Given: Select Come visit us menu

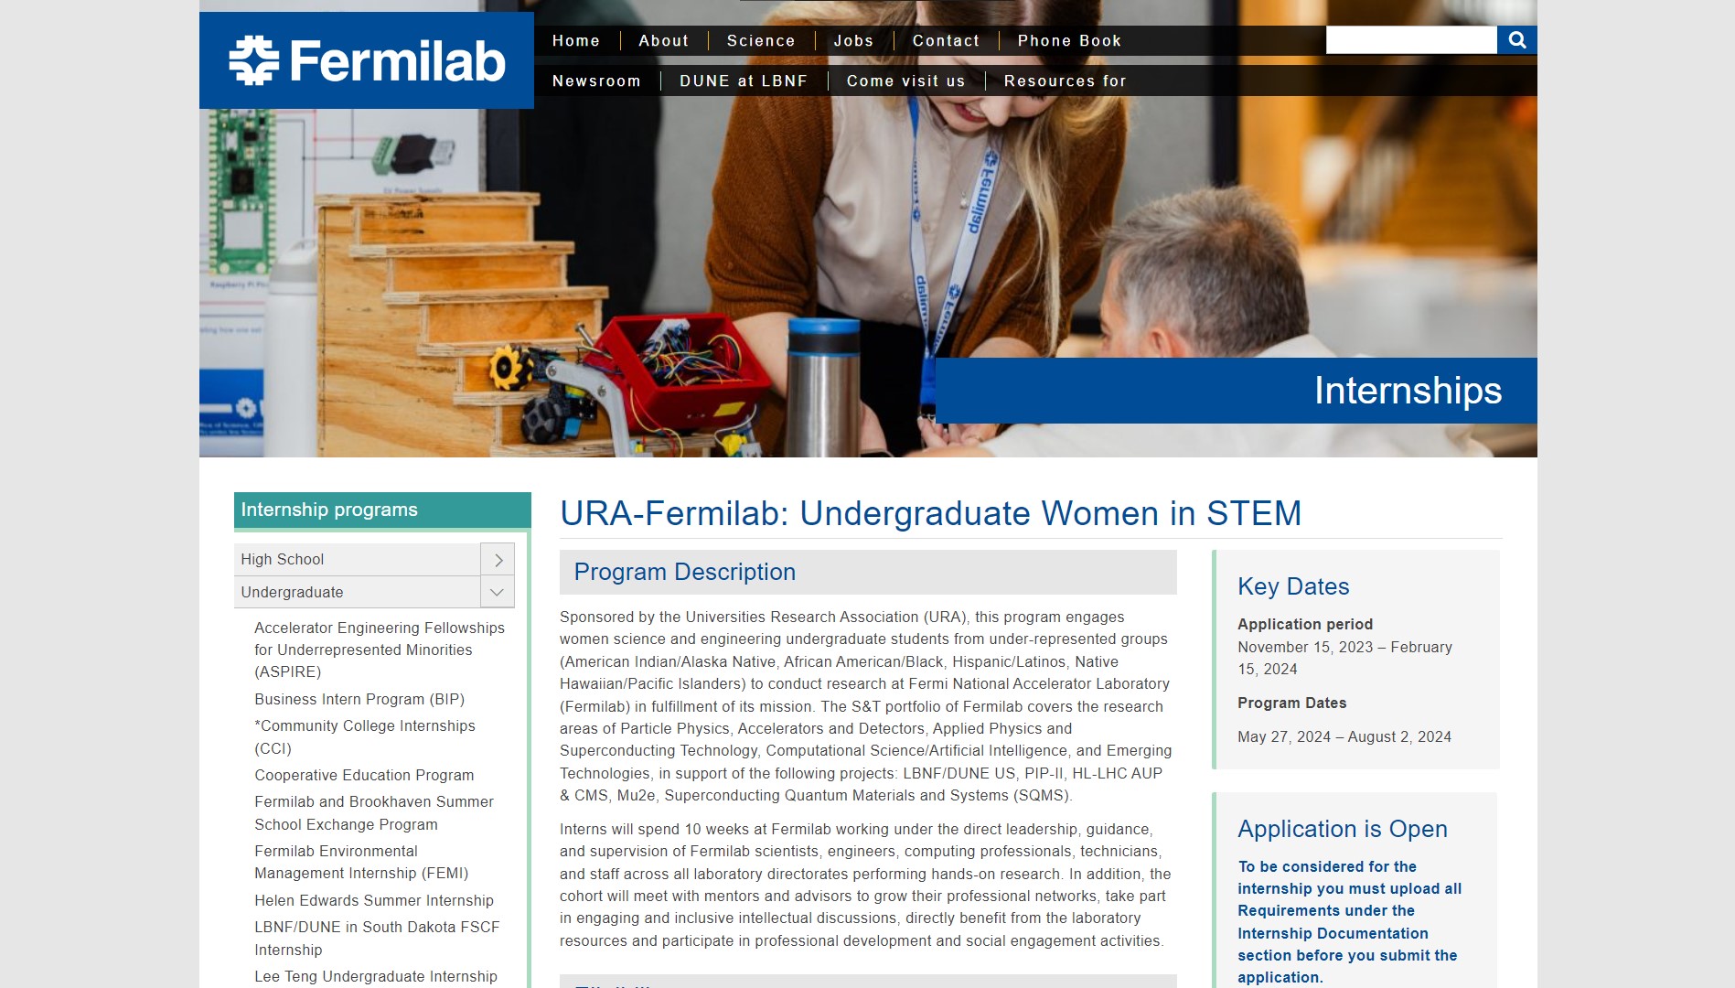Looking at the screenshot, I should click(x=905, y=81).
